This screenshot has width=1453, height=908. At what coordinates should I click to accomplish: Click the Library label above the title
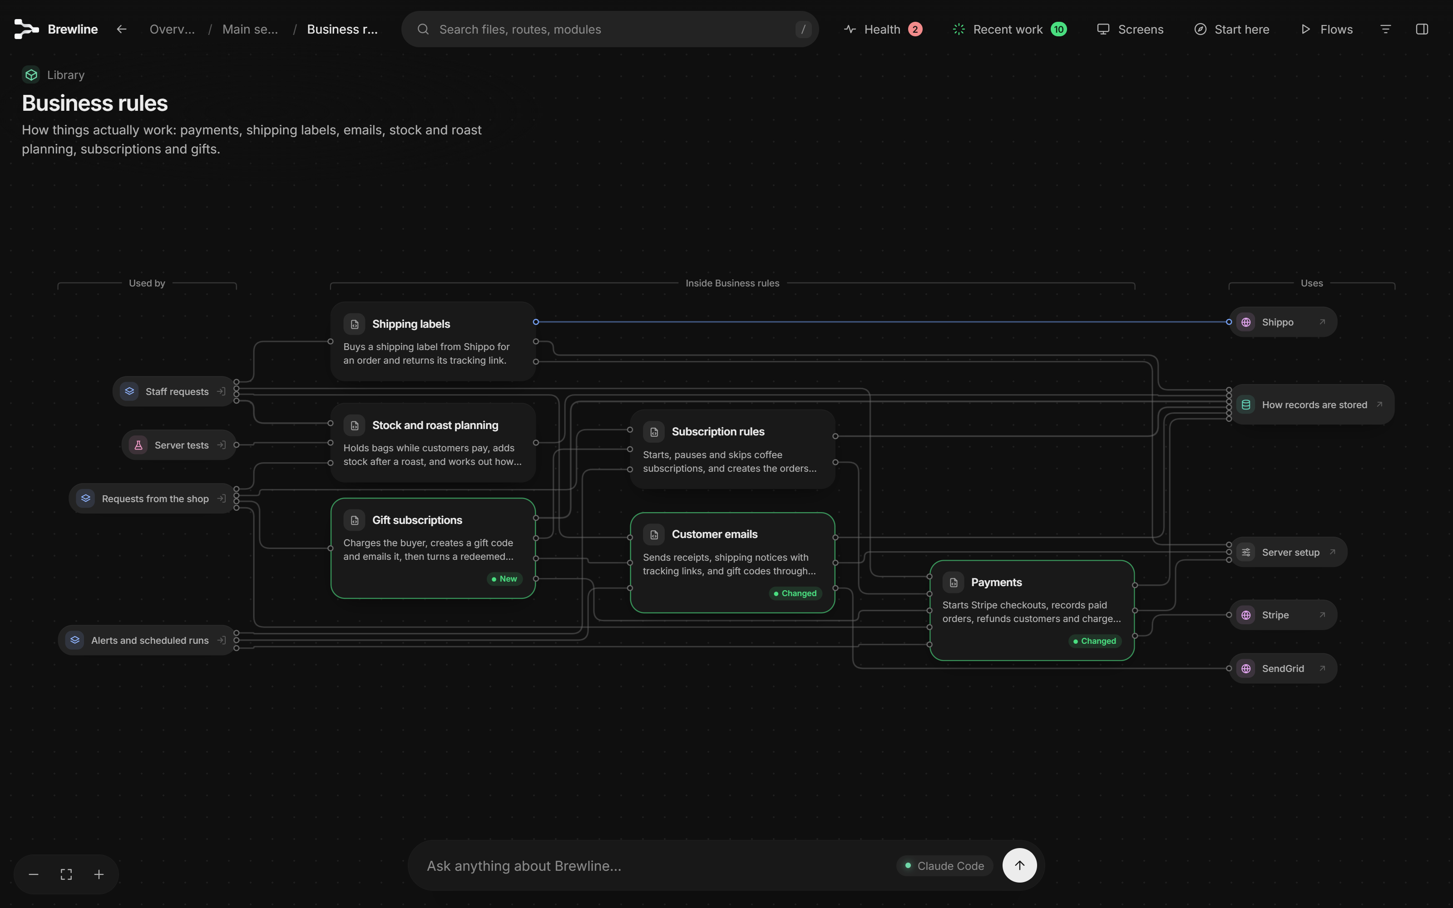tap(66, 75)
